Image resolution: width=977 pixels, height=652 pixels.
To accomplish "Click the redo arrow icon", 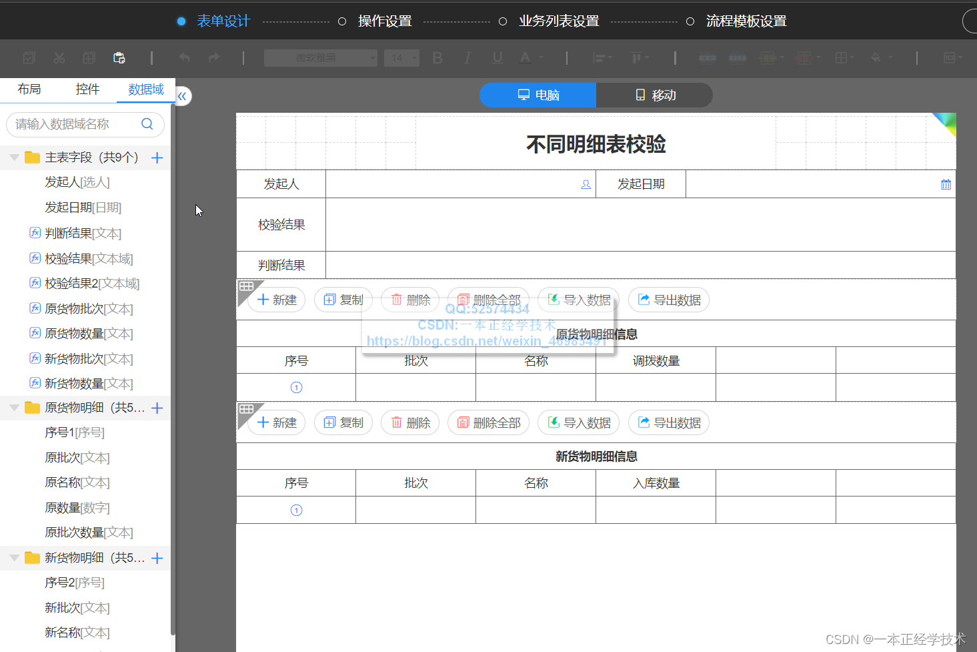I will pyautogui.click(x=214, y=58).
